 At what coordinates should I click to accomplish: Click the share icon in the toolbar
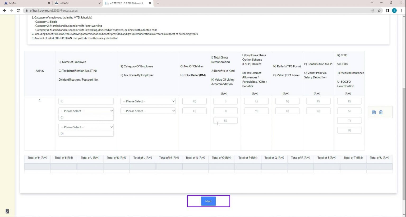click(372, 11)
